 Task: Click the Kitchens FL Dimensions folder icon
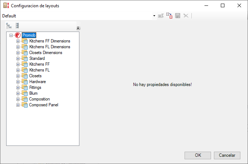[x=25, y=47]
